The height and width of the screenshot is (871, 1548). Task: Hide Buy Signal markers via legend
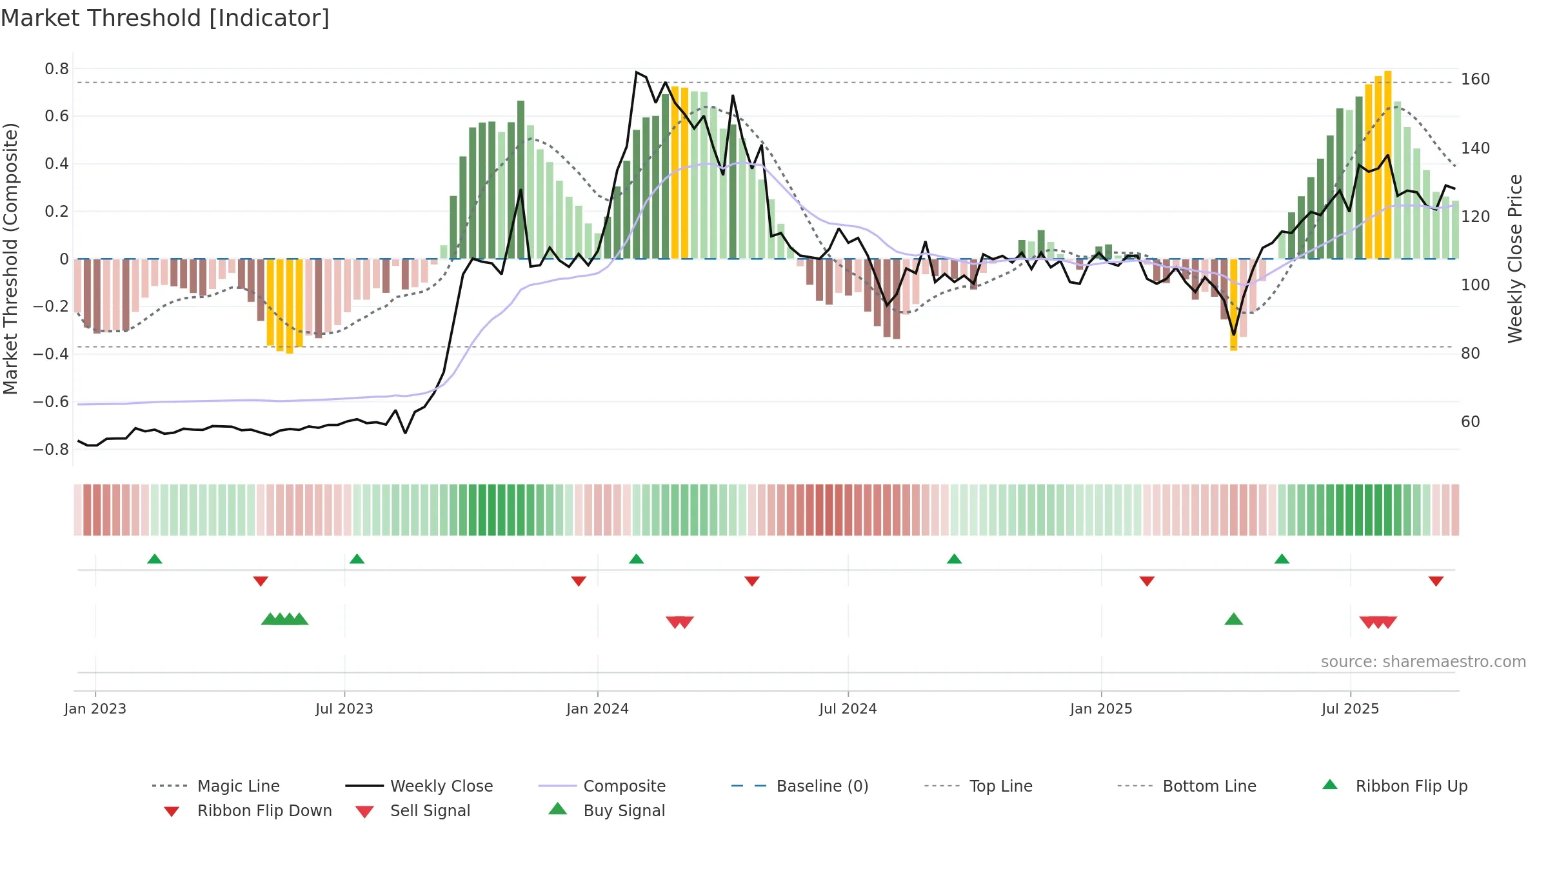click(x=606, y=810)
